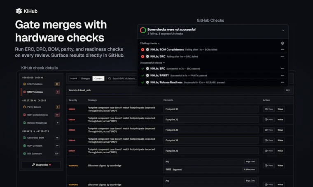
Task: Open the KiHub / PARITY check link
Action: pos(159,76)
